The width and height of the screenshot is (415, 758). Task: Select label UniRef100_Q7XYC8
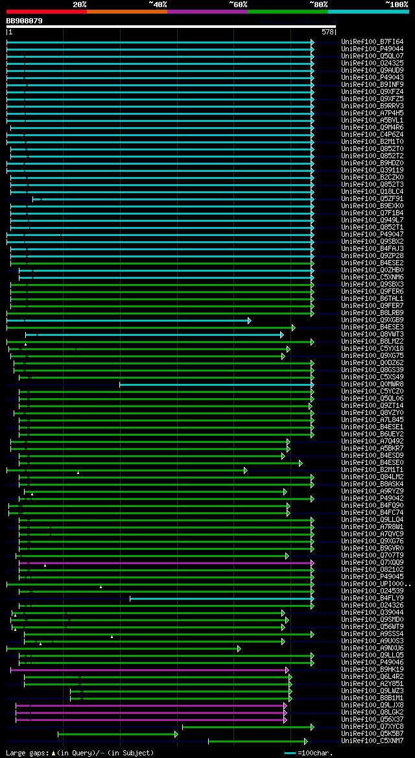(372, 727)
